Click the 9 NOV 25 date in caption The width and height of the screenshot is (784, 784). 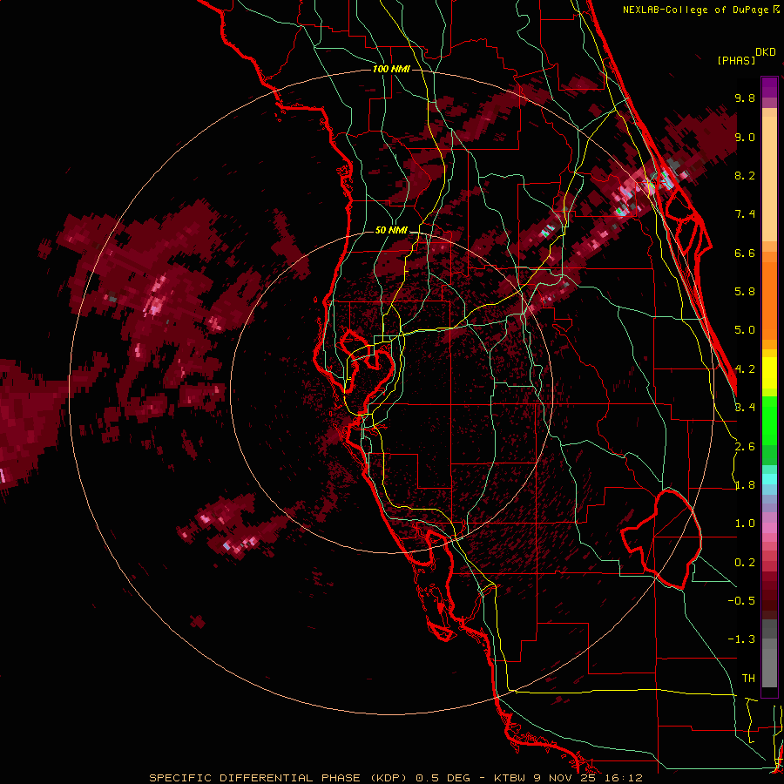pos(567,778)
